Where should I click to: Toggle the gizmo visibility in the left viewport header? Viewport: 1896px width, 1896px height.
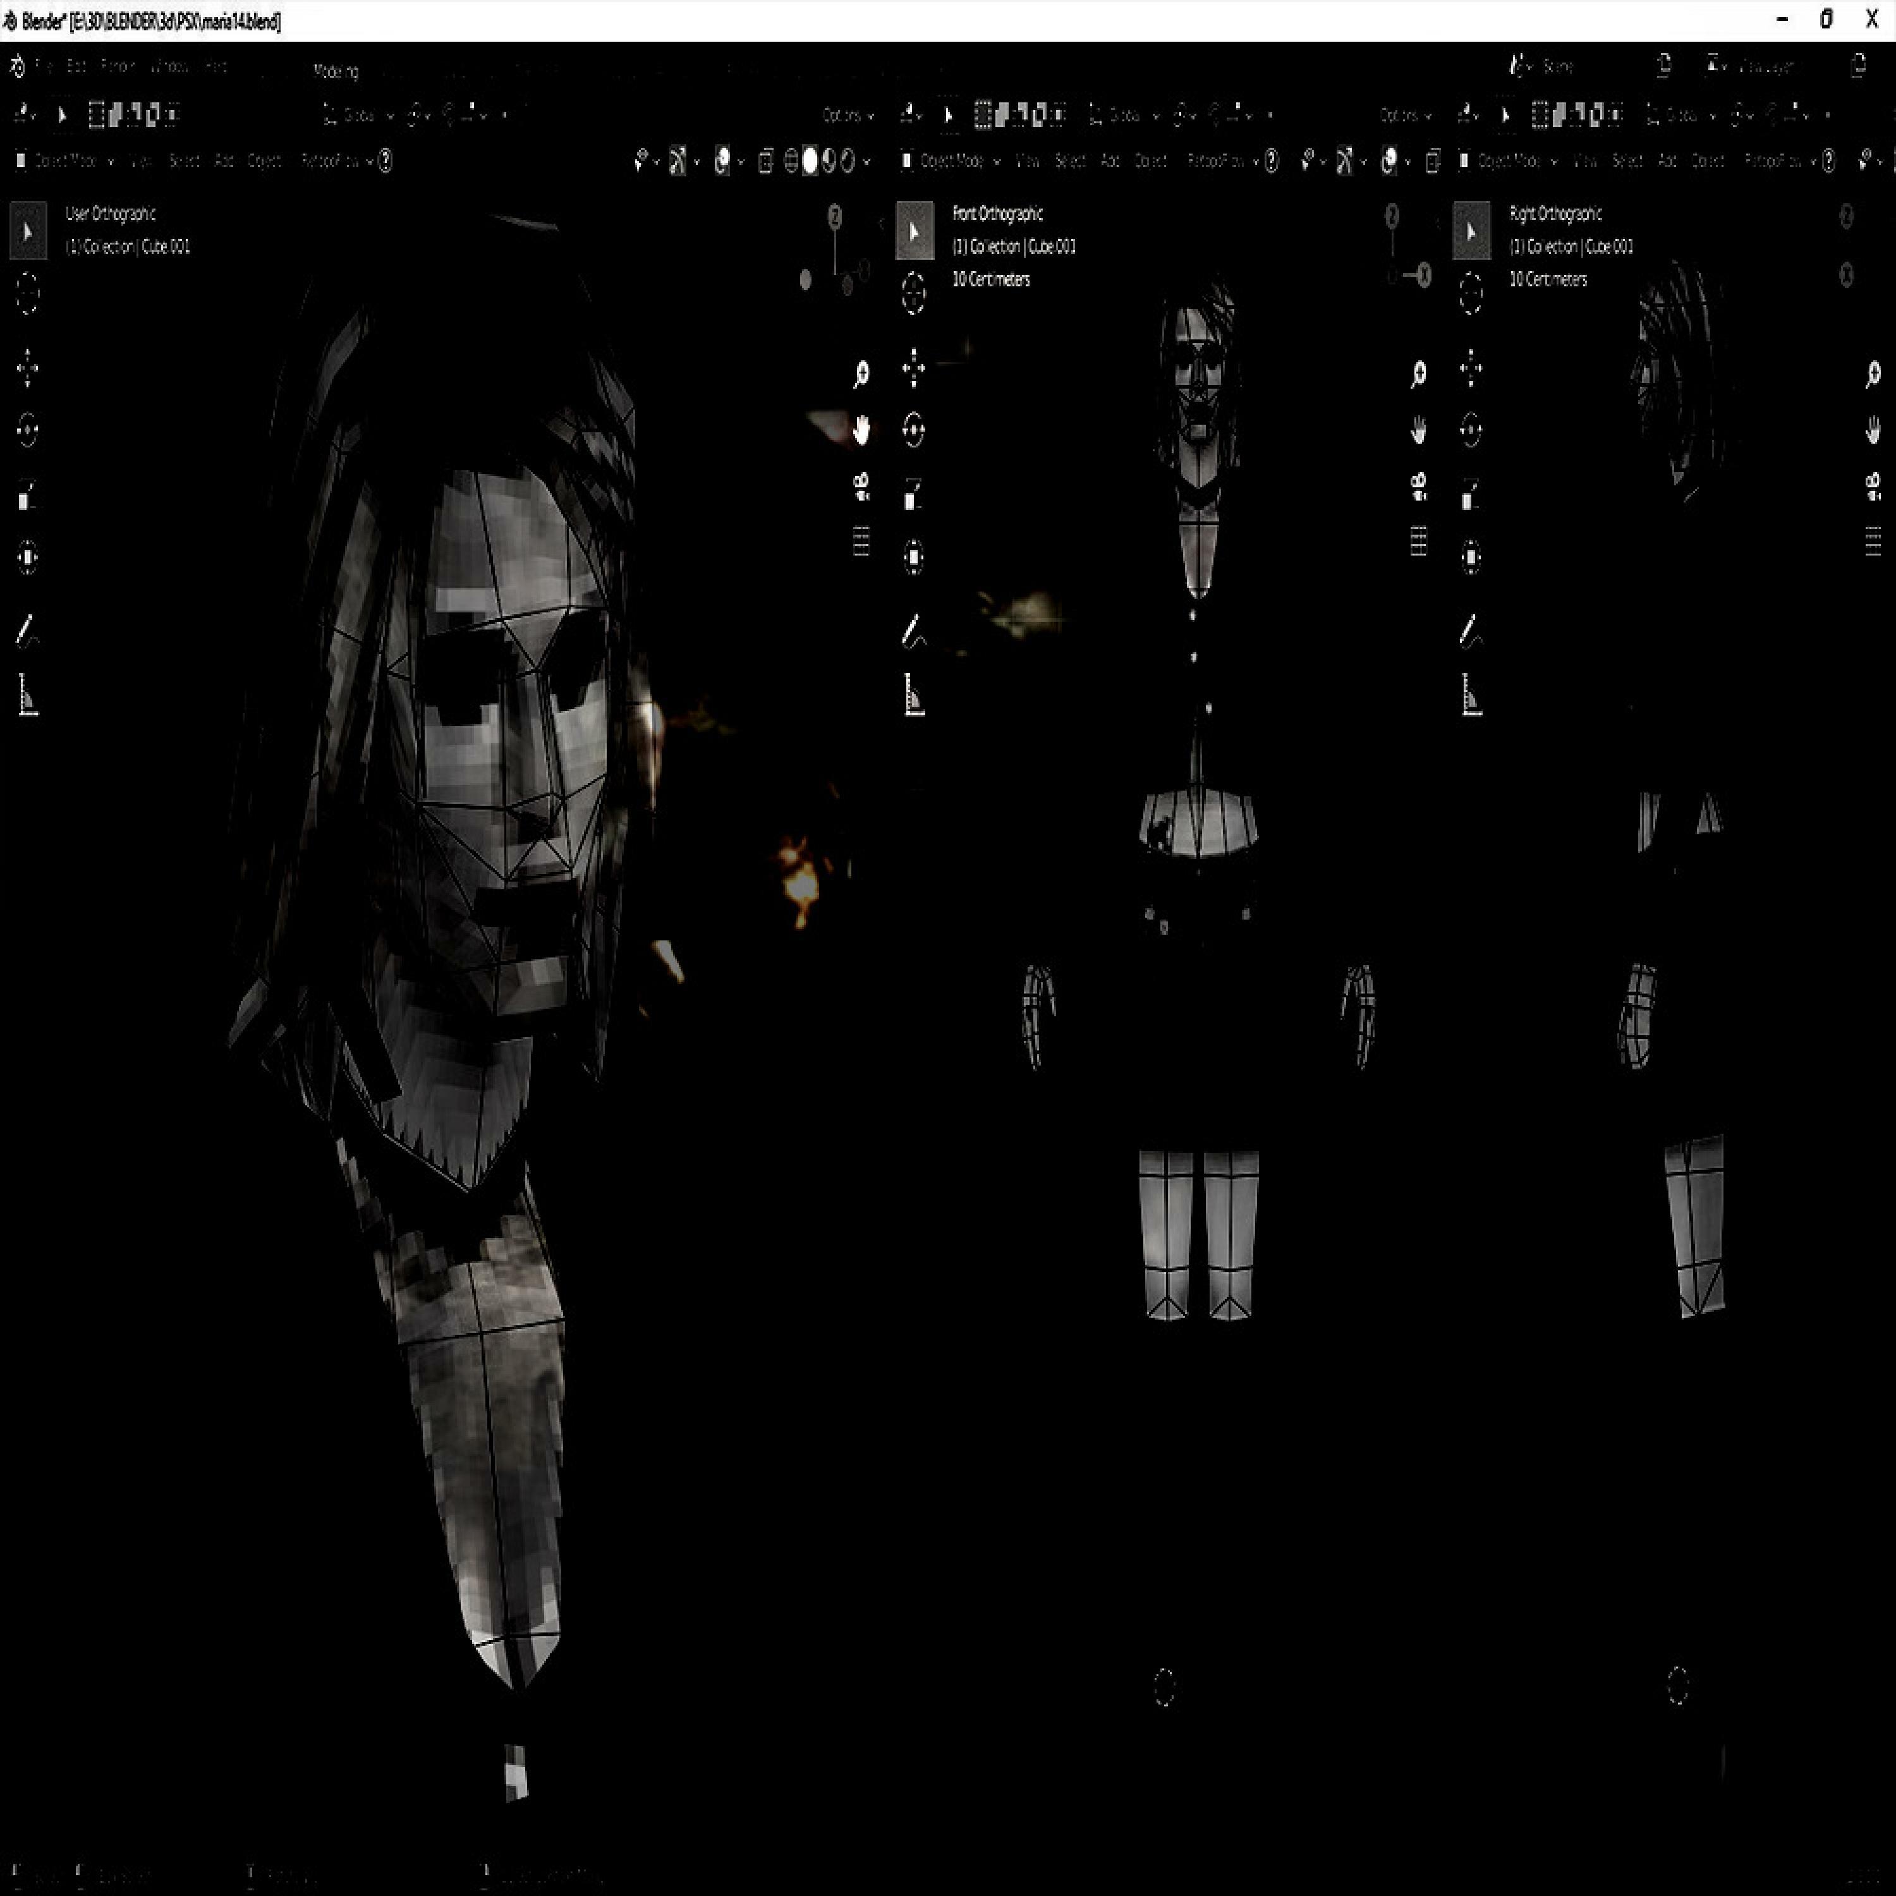tap(678, 161)
